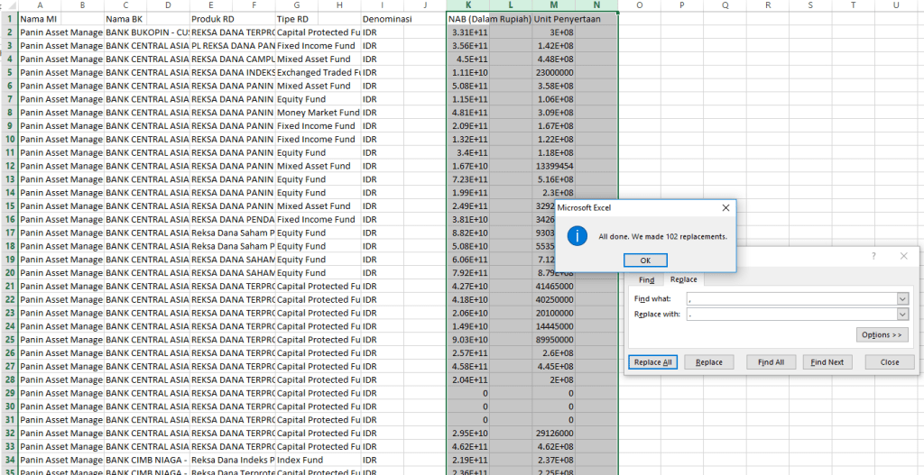Close the Find and Replace dialog with X

903,256
